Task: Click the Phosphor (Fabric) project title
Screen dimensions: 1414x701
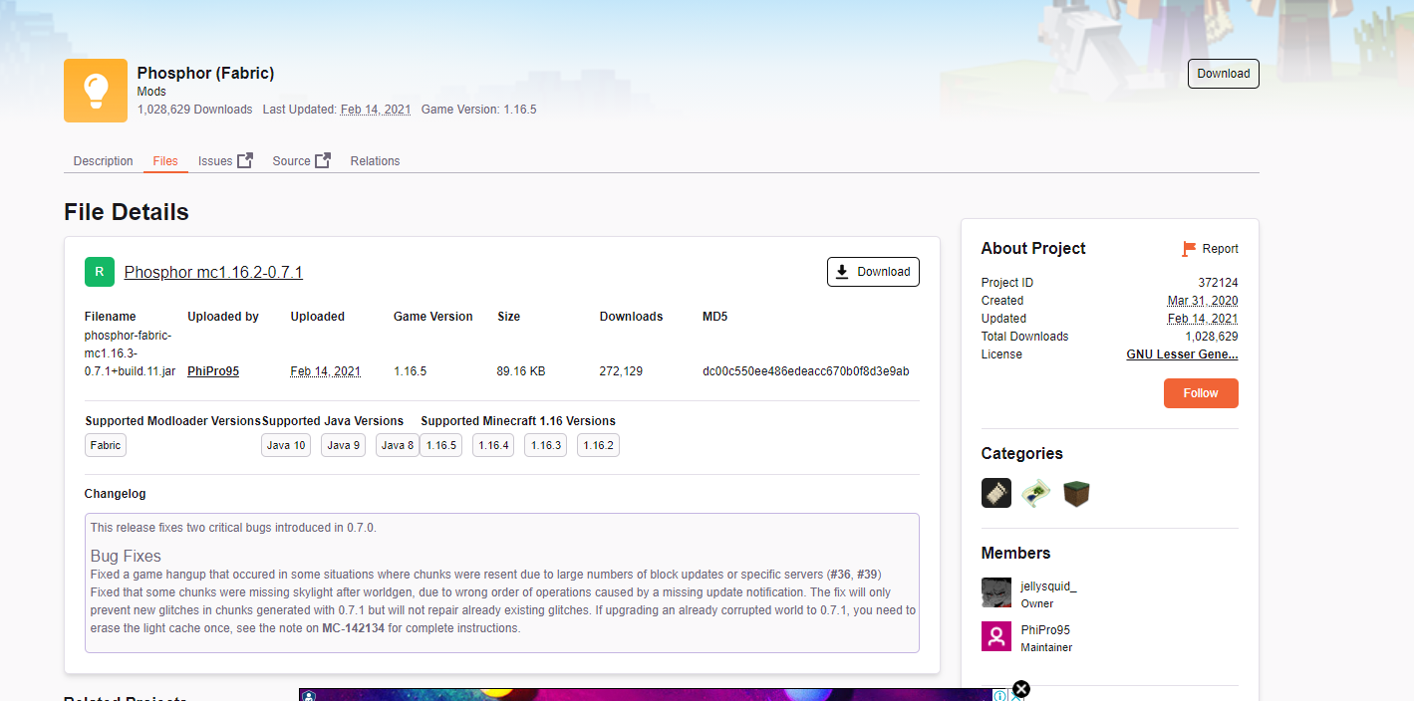Action: (205, 73)
